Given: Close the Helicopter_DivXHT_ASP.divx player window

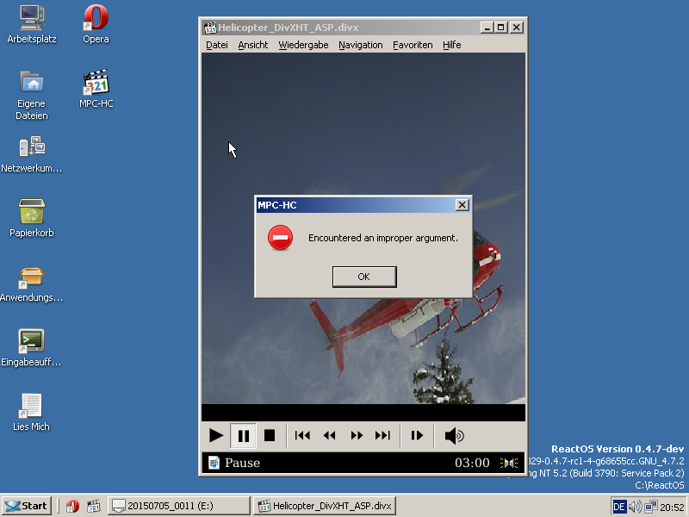Looking at the screenshot, I should tap(516, 28).
